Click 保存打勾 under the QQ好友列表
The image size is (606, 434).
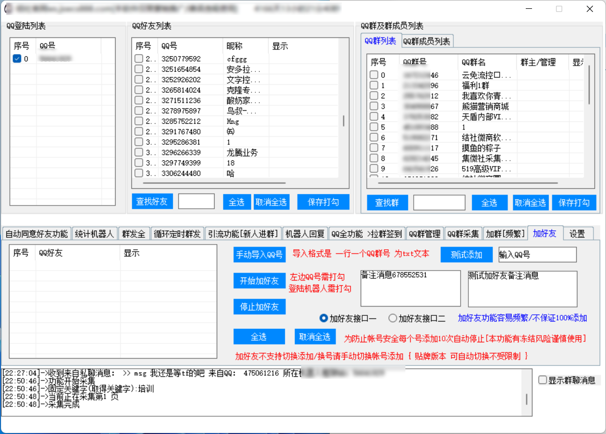click(323, 202)
